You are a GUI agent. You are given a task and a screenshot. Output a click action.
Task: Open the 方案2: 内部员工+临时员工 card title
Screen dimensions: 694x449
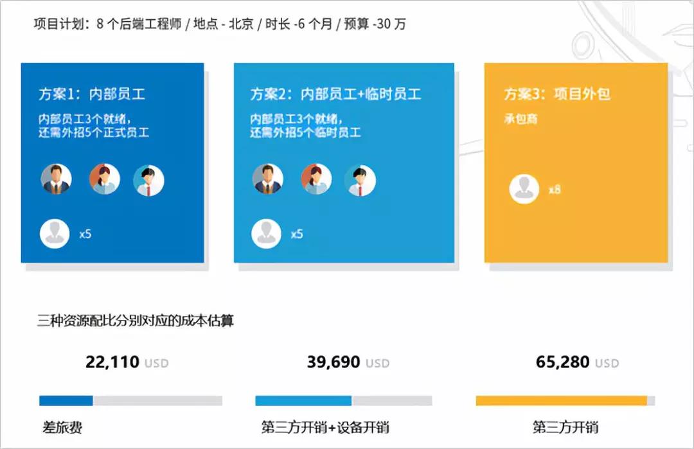[x=335, y=94]
